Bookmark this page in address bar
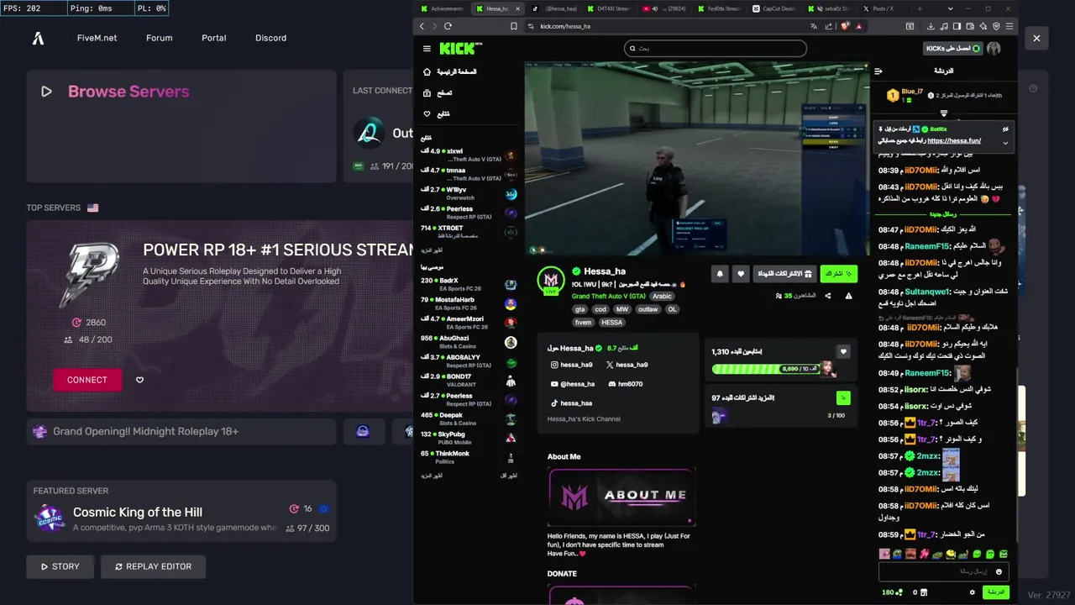This screenshot has width=1075, height=605. 513,26
